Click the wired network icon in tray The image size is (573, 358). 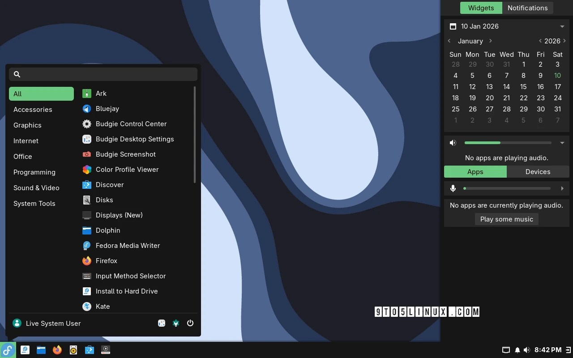click(x=506, y=350)
